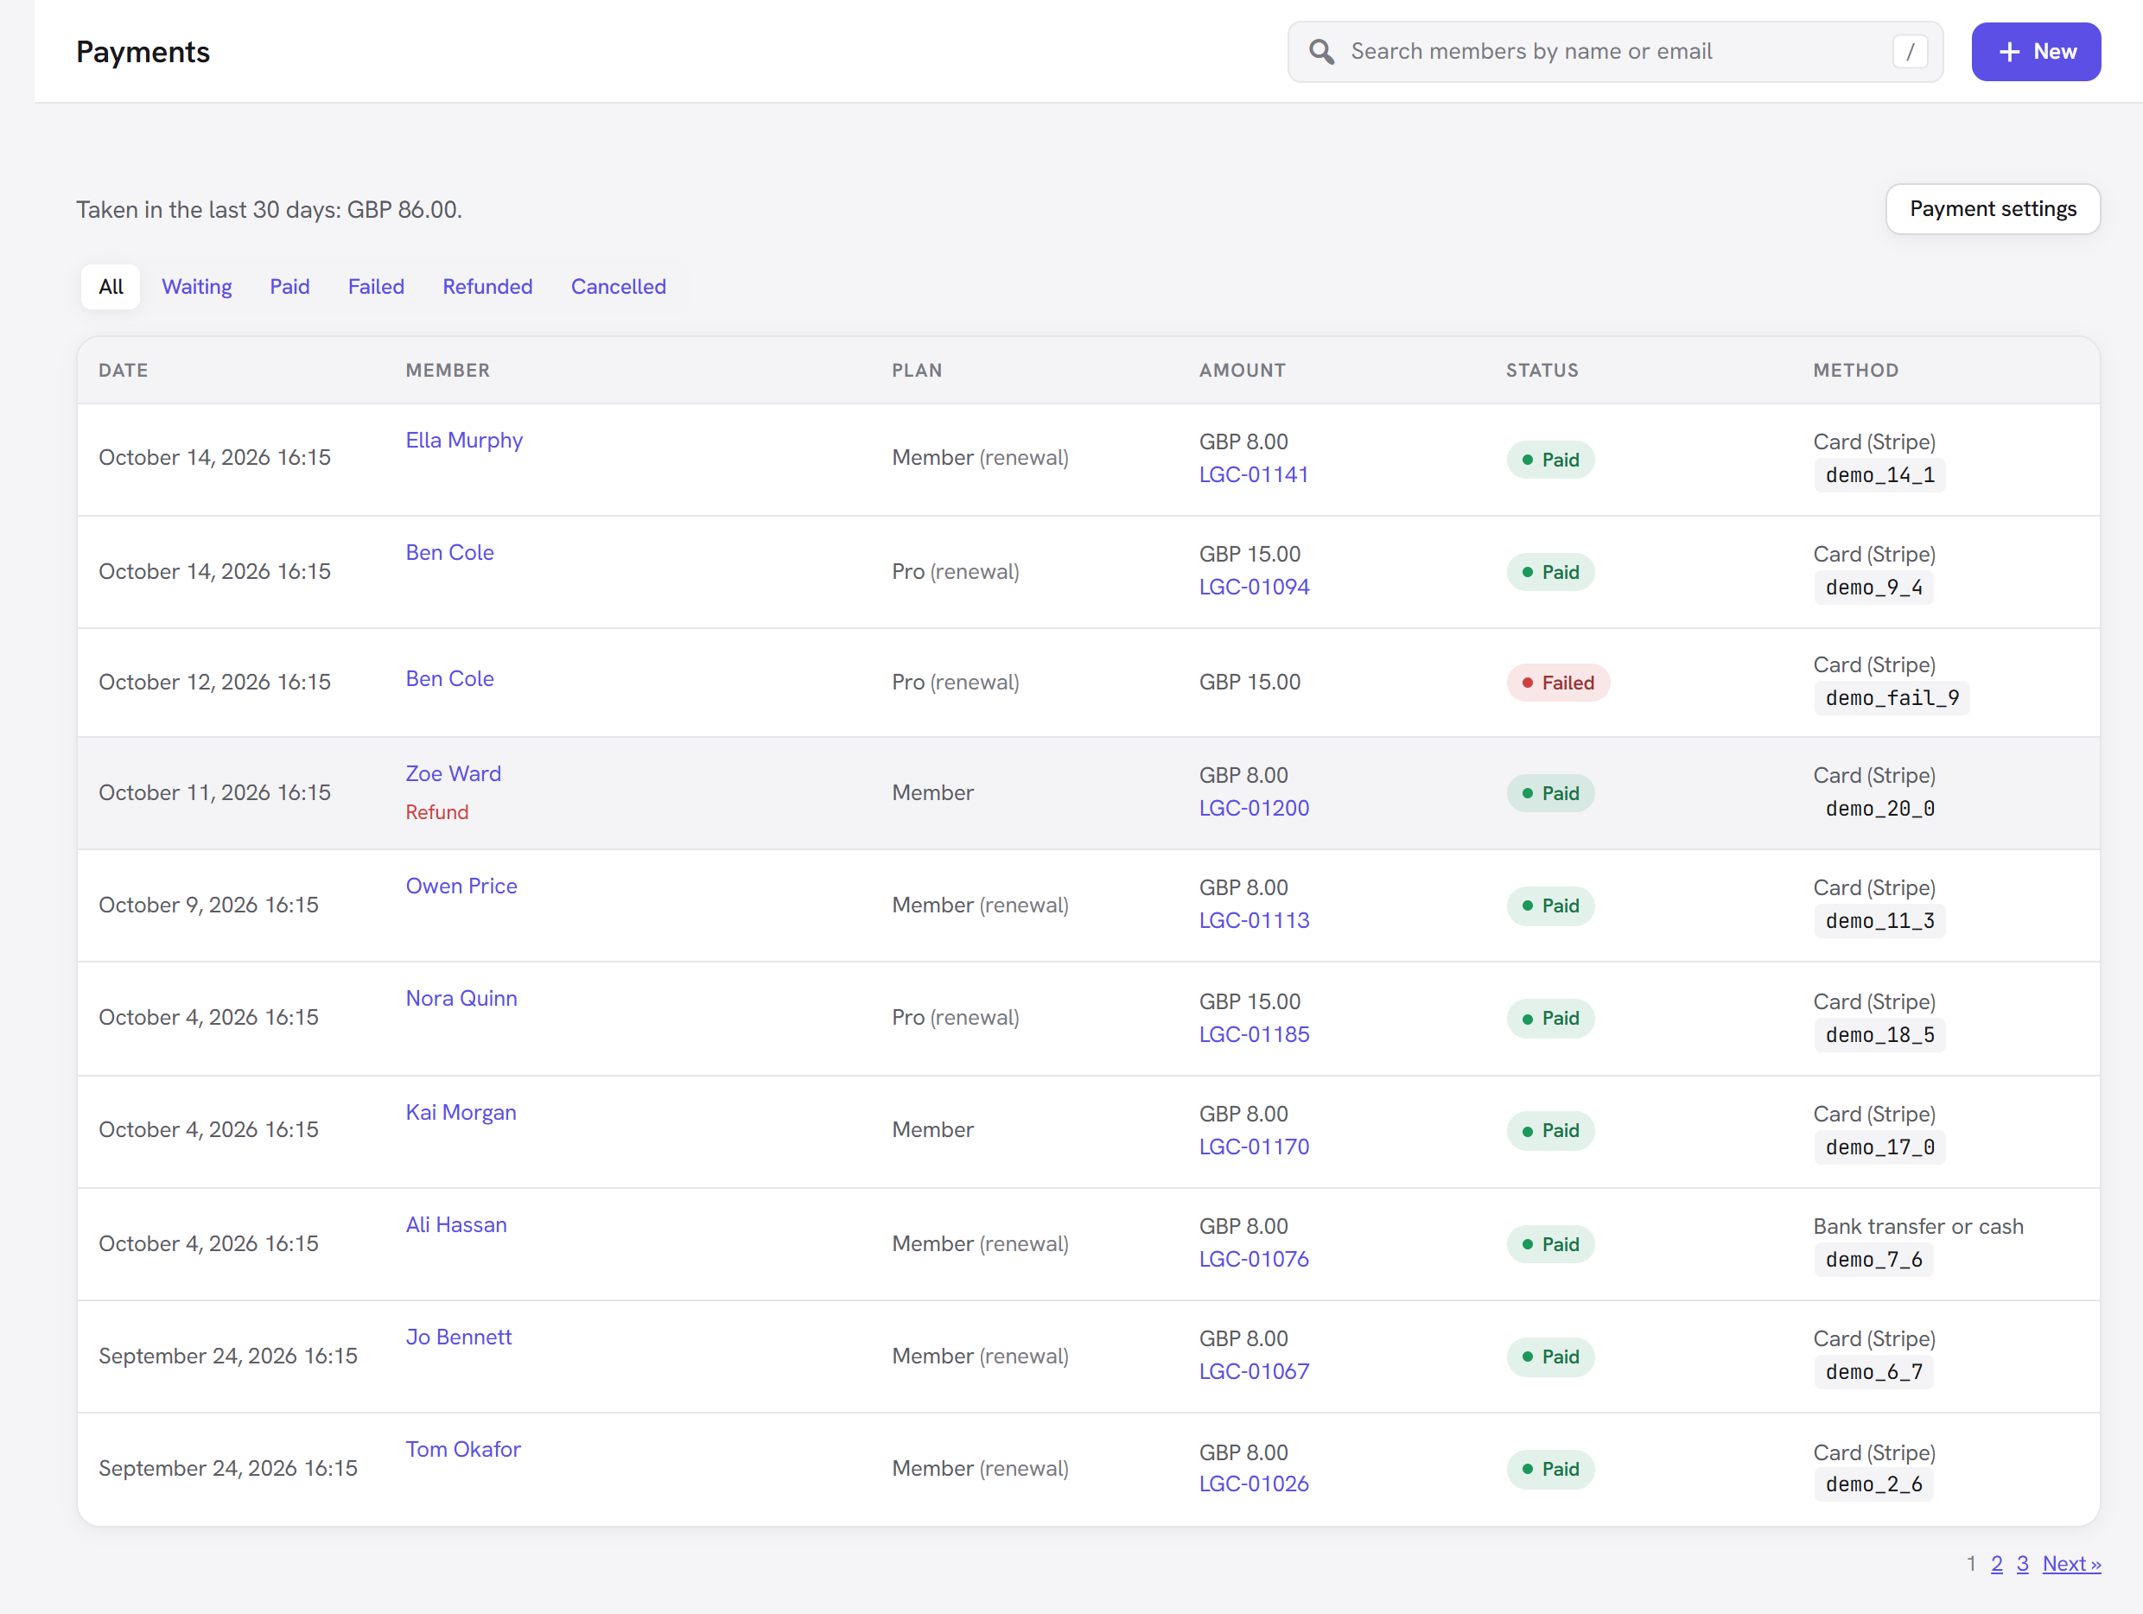2143x1614 pixels.
Task: Open invoice LGC-01200
Action: tap(1254, 808)
